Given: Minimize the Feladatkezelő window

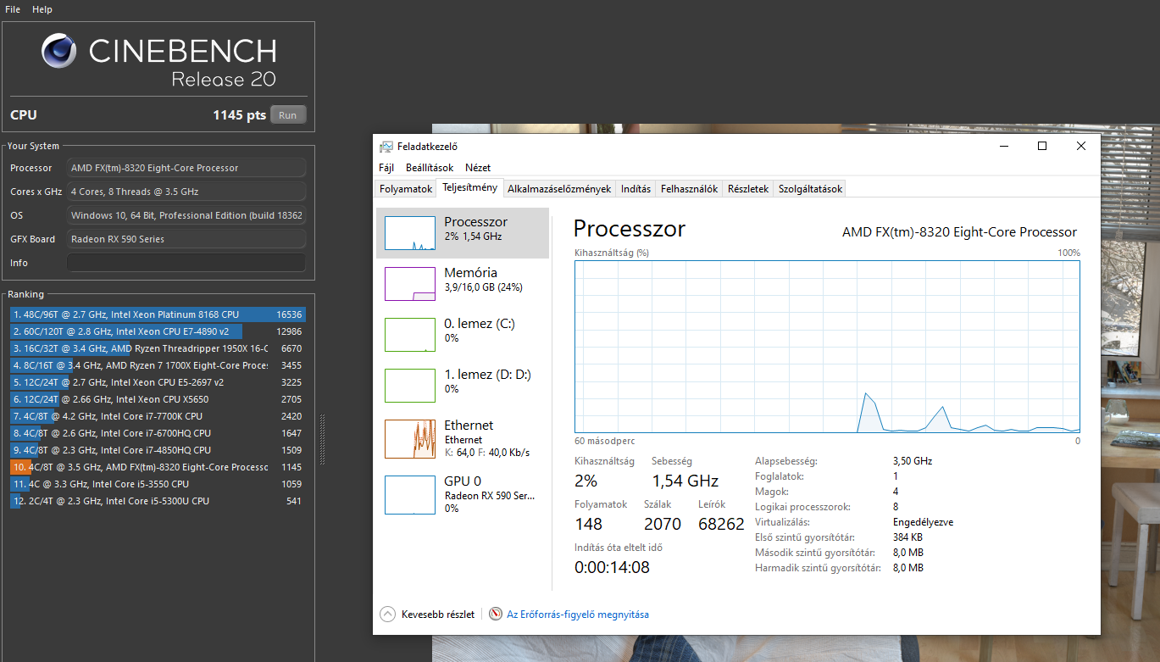Looking at the screenshot, I should 1003,146.
